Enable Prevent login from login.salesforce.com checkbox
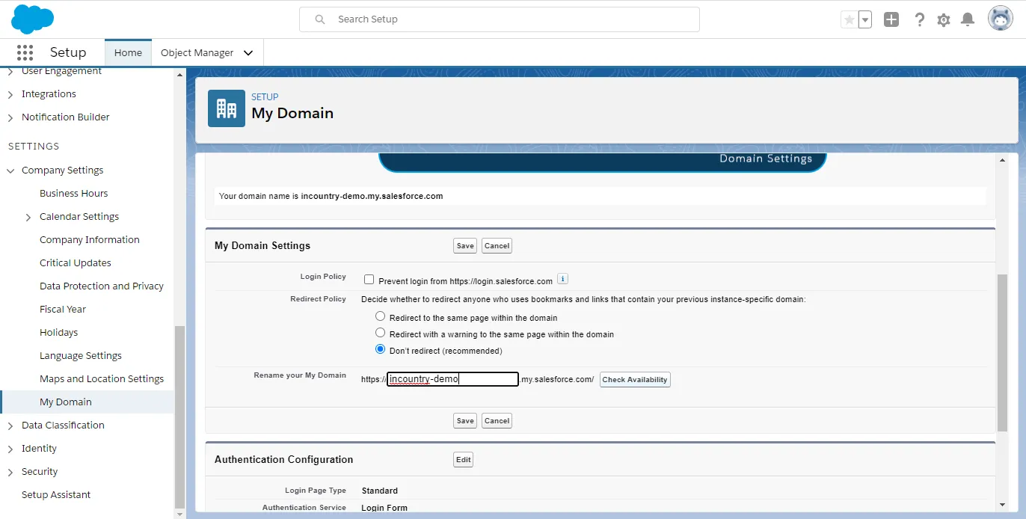 [x=369, y=280]
